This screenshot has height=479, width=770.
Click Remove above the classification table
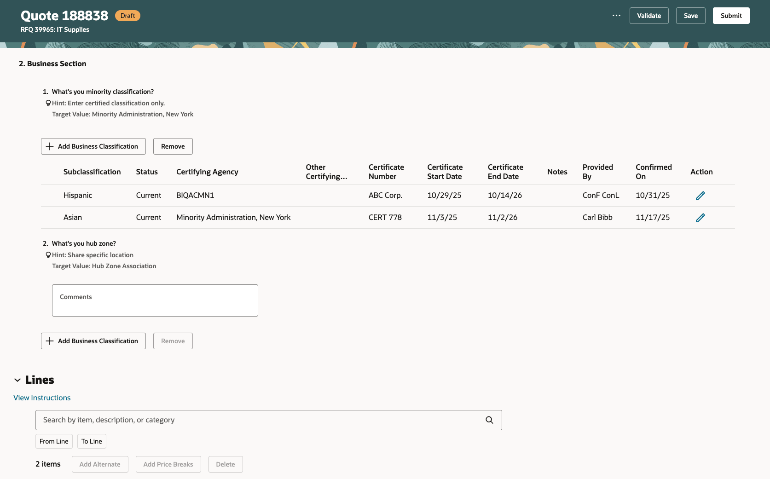(x=173, y=146)
